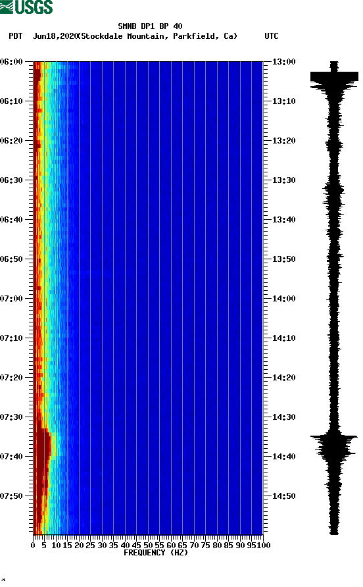The width and height of the screenshot is (363, 587).
Task: Click the 06:50 PDT time label
Action: [x=12, y=259]
